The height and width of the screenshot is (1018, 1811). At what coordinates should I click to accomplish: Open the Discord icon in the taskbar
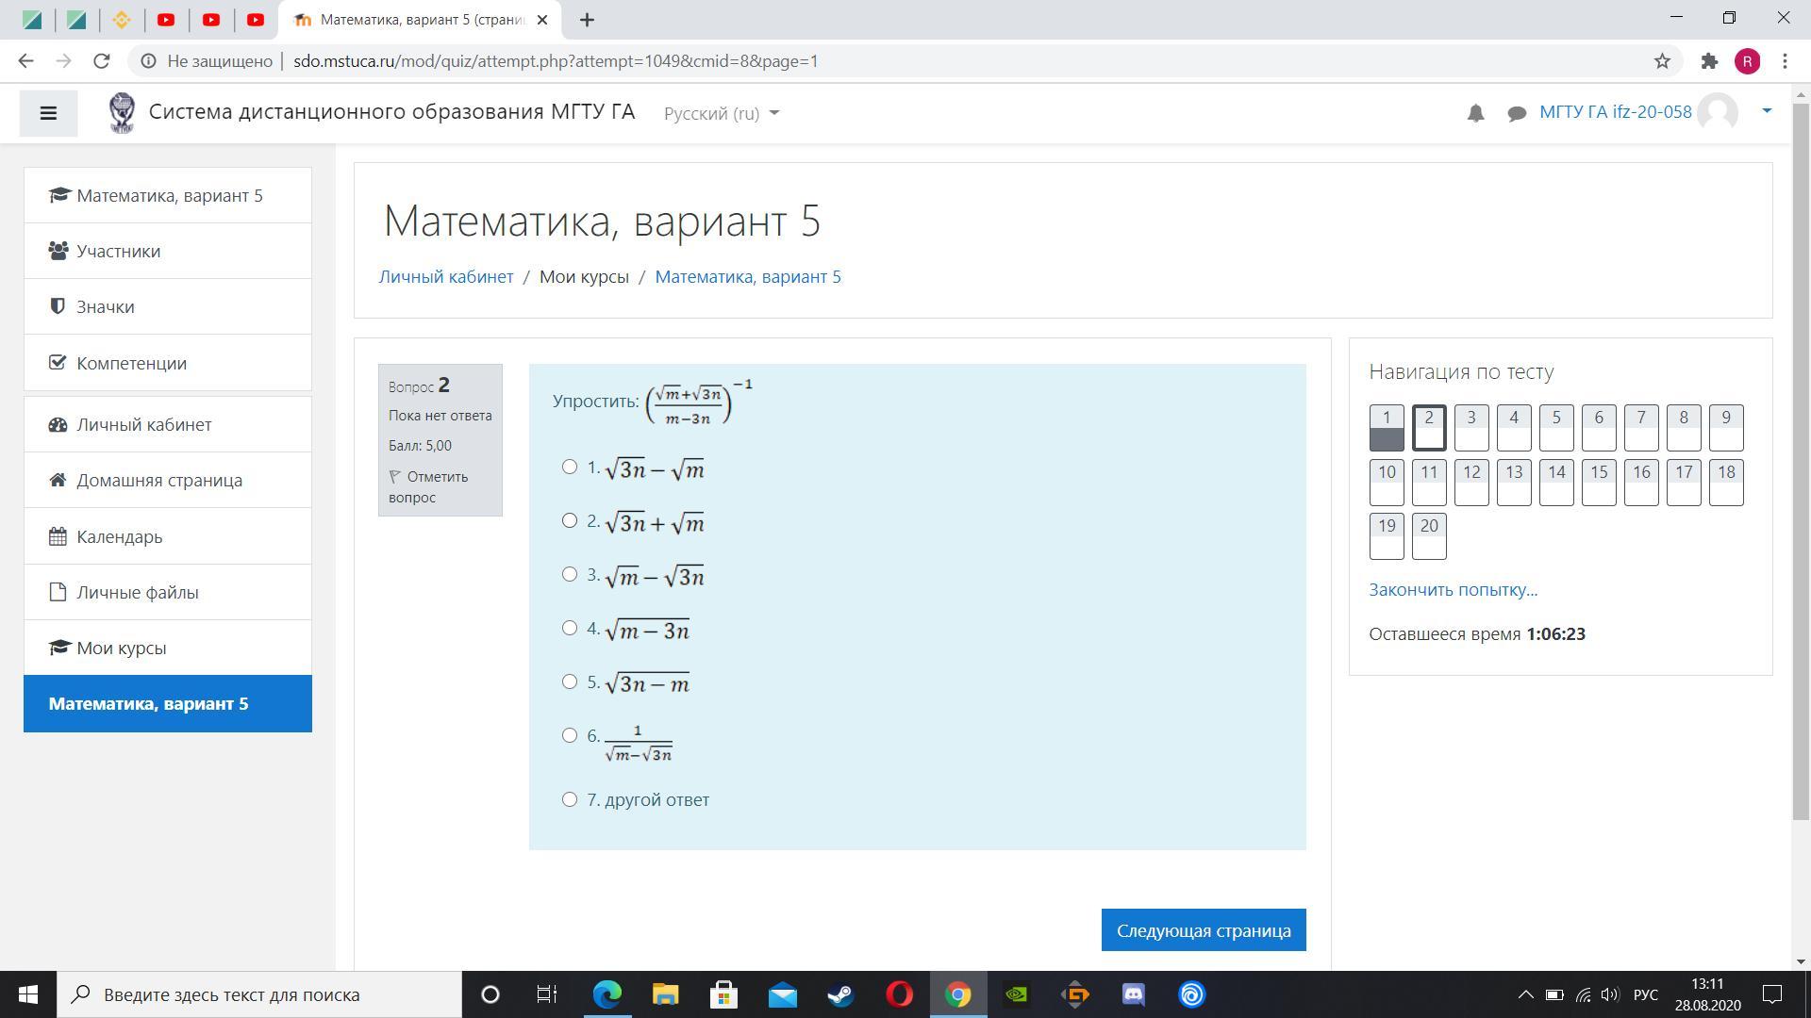click(x=1133, y=994)
